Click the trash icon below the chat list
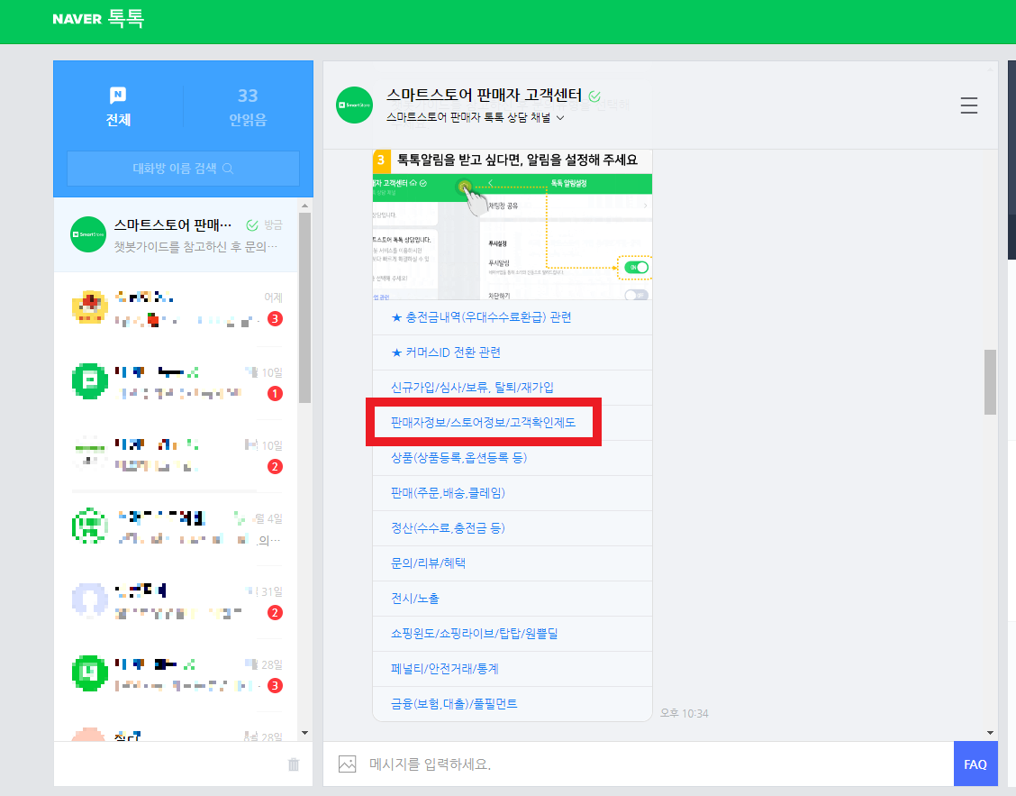1016x796 pixels. pos(292,764)
